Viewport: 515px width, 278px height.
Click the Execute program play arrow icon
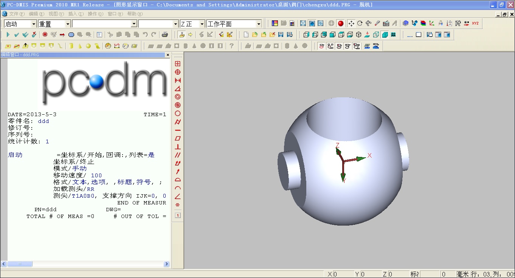(x=8, y=35)
